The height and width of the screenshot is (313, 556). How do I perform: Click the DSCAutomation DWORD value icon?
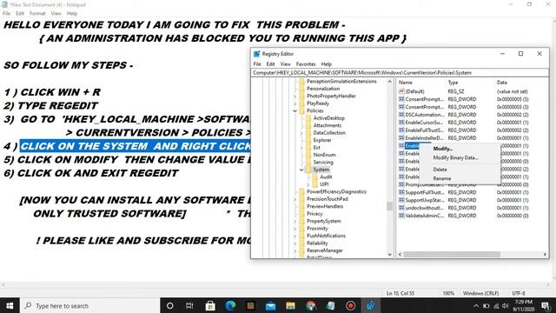[x=401, y=115]
